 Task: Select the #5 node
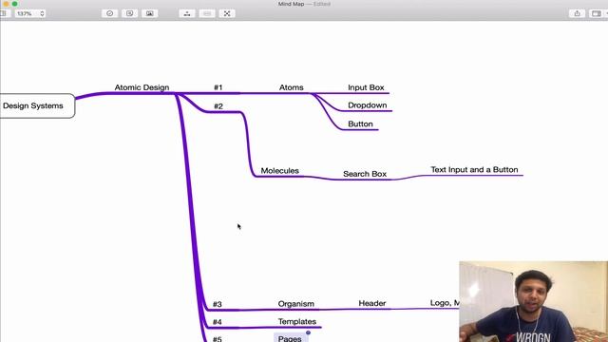coord(218,339)
